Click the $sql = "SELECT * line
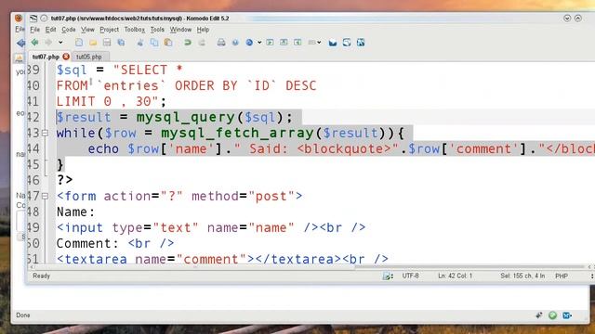The width and height of the screenshot is (595, 334). (120, 70)
